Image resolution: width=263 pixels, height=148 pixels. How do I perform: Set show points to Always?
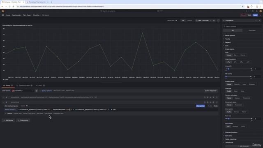[x=236, y=112]
